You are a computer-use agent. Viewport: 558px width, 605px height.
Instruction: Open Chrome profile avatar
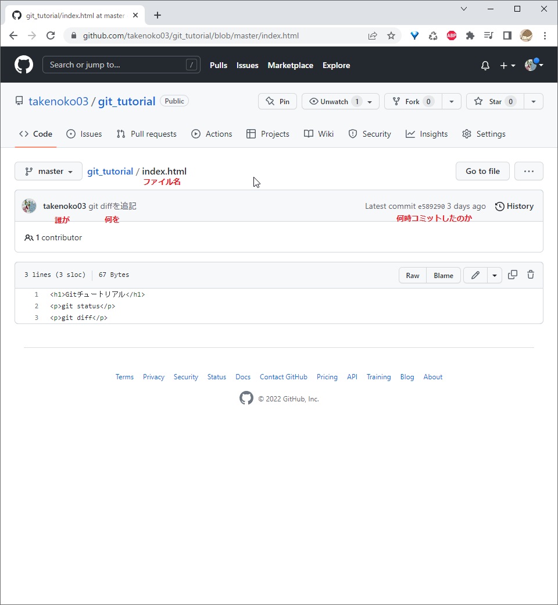pos(526,36)
